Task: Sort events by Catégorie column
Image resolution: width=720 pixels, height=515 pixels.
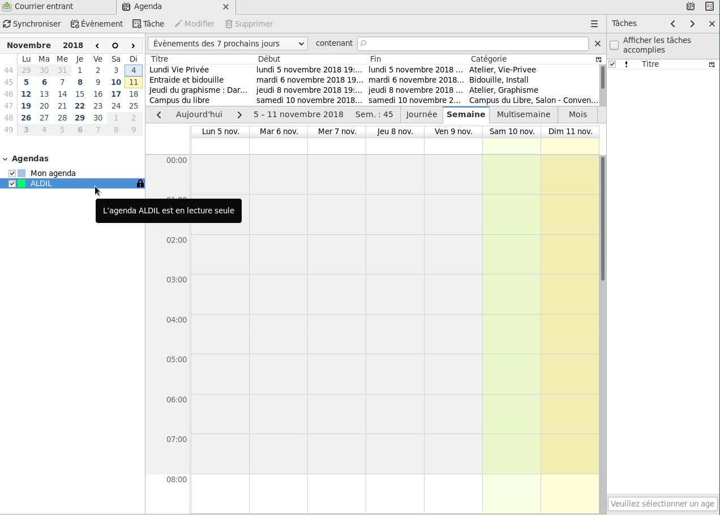Action: click(531, 59)
